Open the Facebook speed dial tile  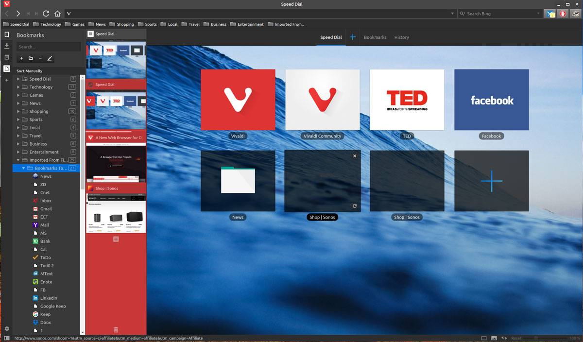pos(492,100)
